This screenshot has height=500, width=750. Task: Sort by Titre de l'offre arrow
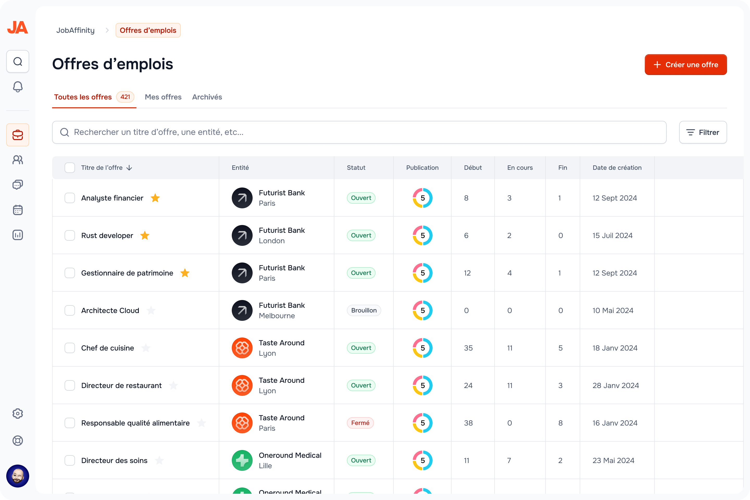tap(129, 168)
